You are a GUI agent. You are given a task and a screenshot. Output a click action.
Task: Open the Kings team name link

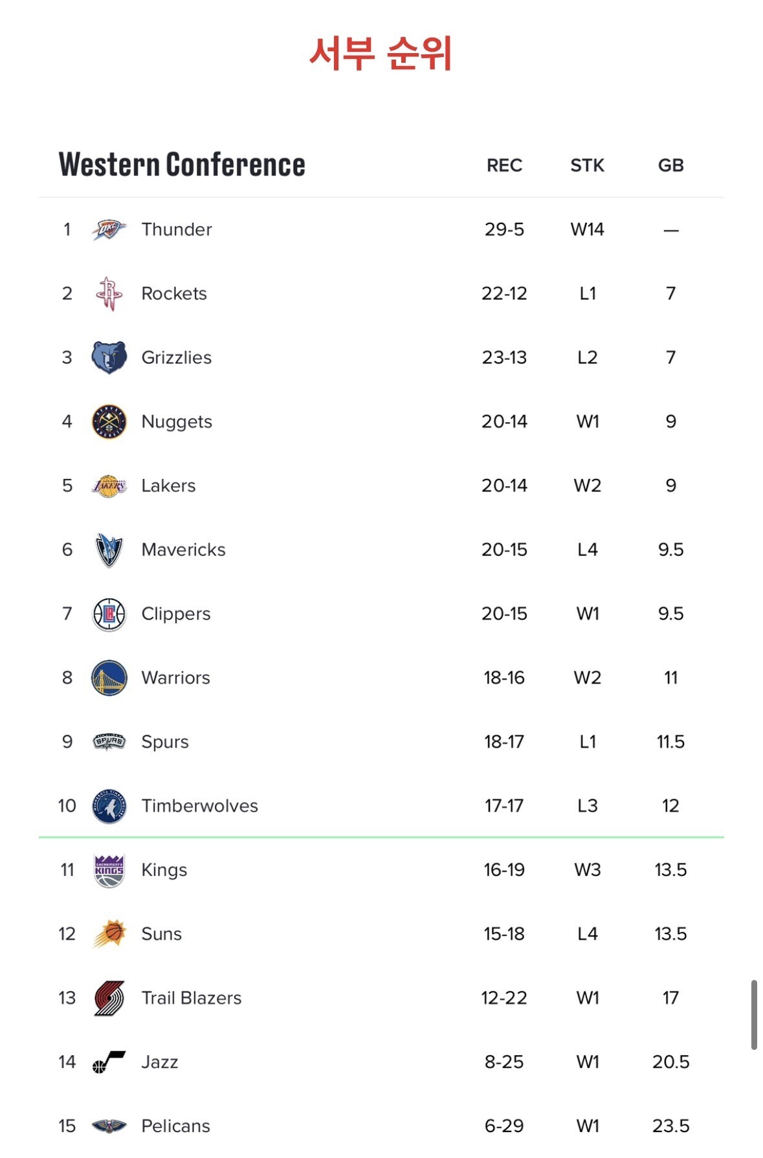(x=164, y=870)
